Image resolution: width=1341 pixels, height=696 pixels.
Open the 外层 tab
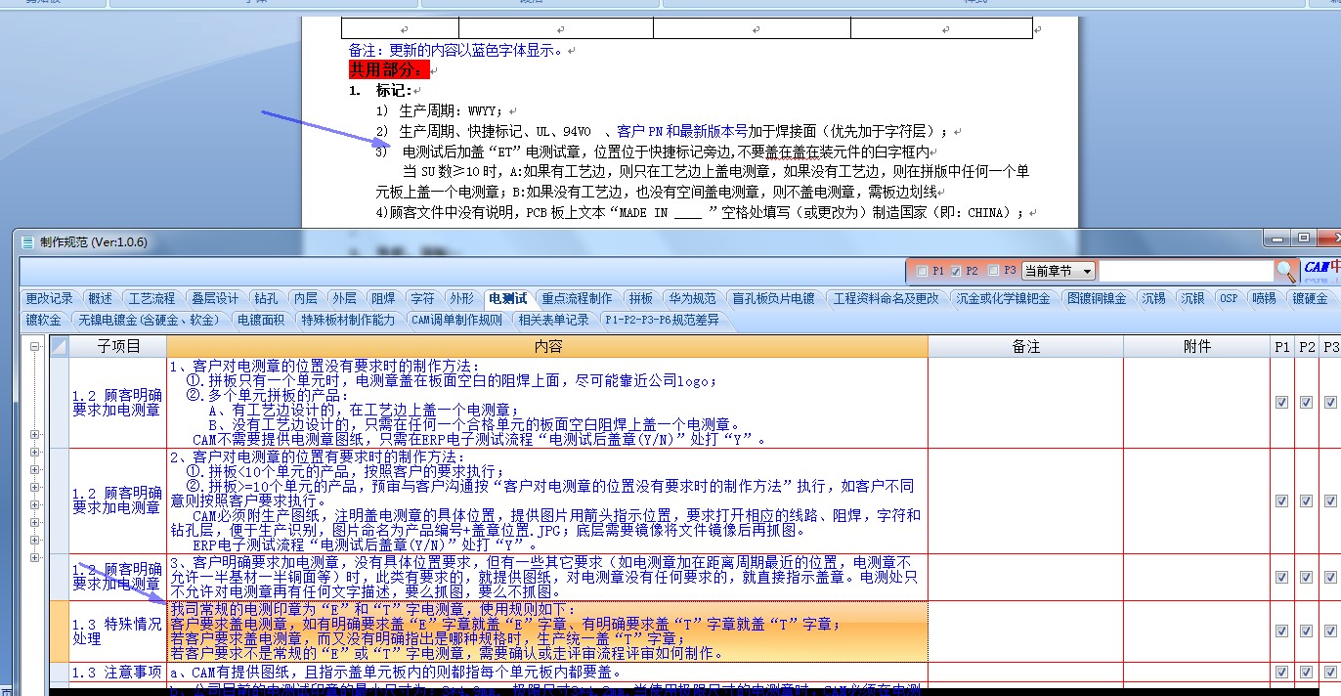tap(344, 298)
